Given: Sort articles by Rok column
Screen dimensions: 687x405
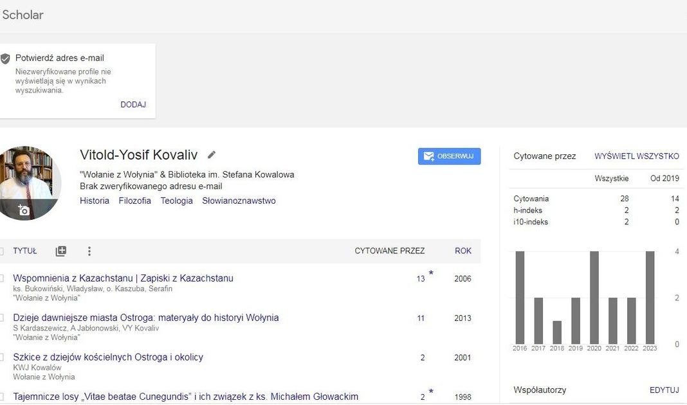Looking at the screenshot, I should click(463, 251).
